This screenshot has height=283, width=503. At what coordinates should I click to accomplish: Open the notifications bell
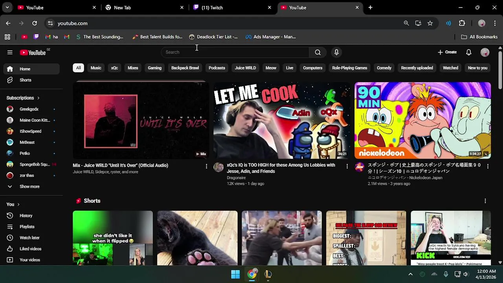coord(468,52)
